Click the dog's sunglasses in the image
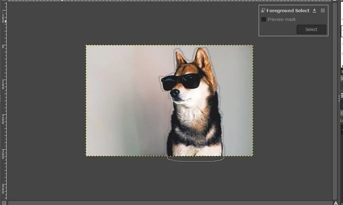The width and height of the screenshot is (343, 205). 181,82
